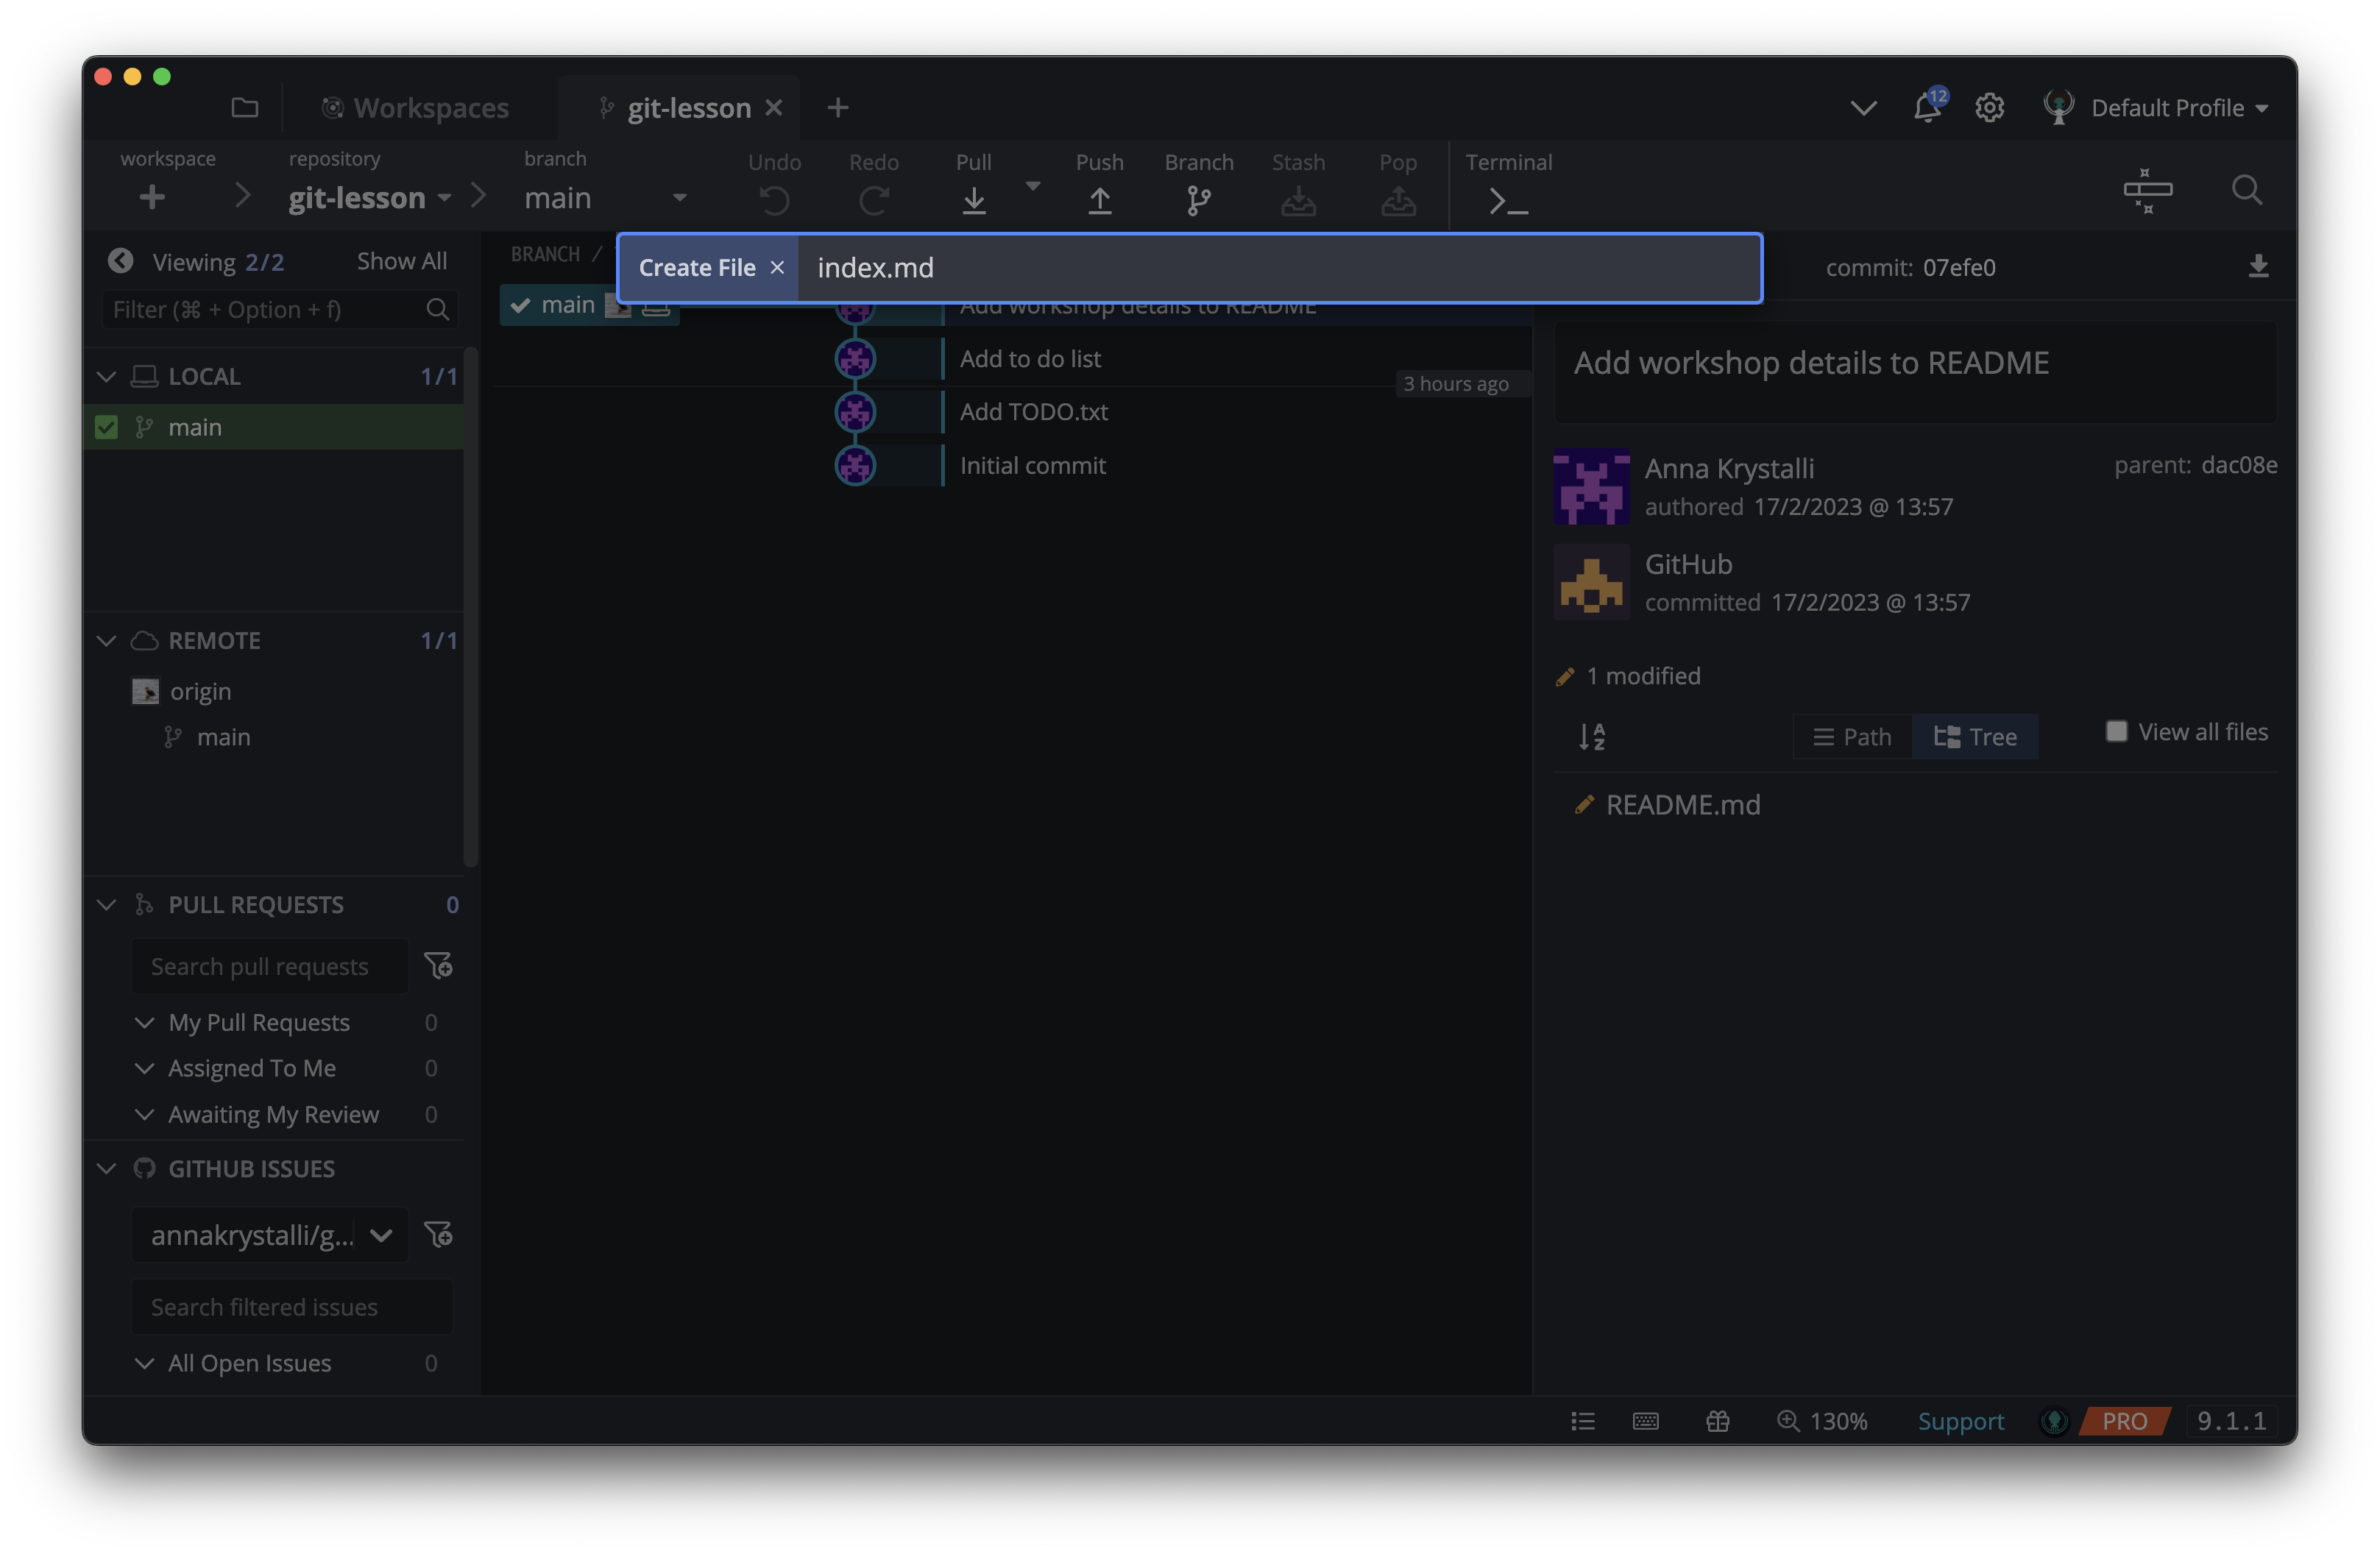
Task: Switch to the Workspaces tab
Action: (415, 107)
